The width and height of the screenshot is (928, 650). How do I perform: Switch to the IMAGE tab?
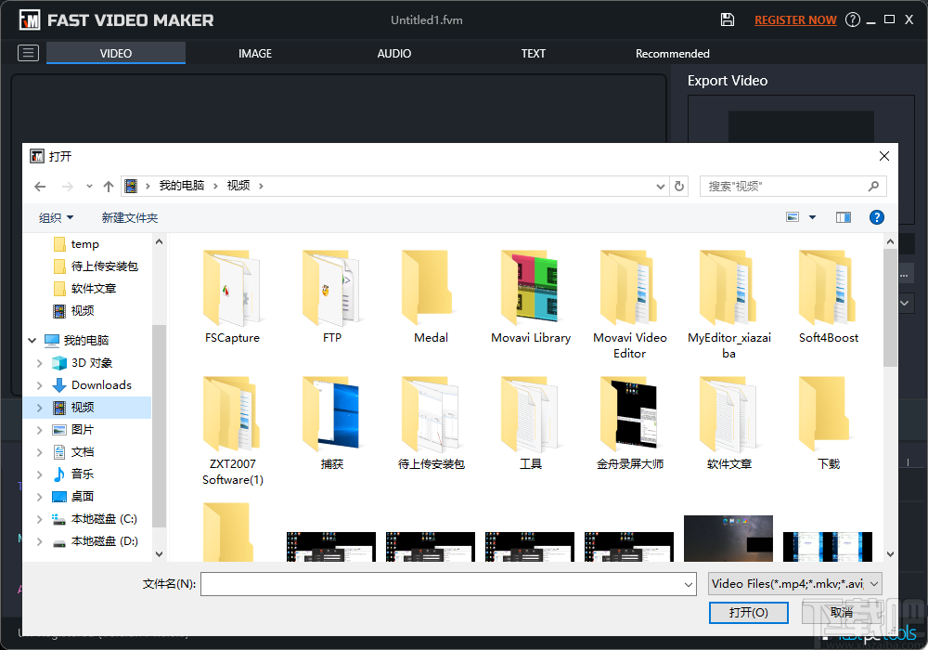(x=255, y=53)
